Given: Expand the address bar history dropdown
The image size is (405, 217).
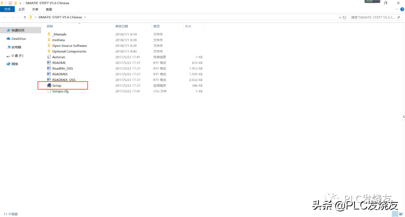Looking at the screenshot, I should coord(339,17).
